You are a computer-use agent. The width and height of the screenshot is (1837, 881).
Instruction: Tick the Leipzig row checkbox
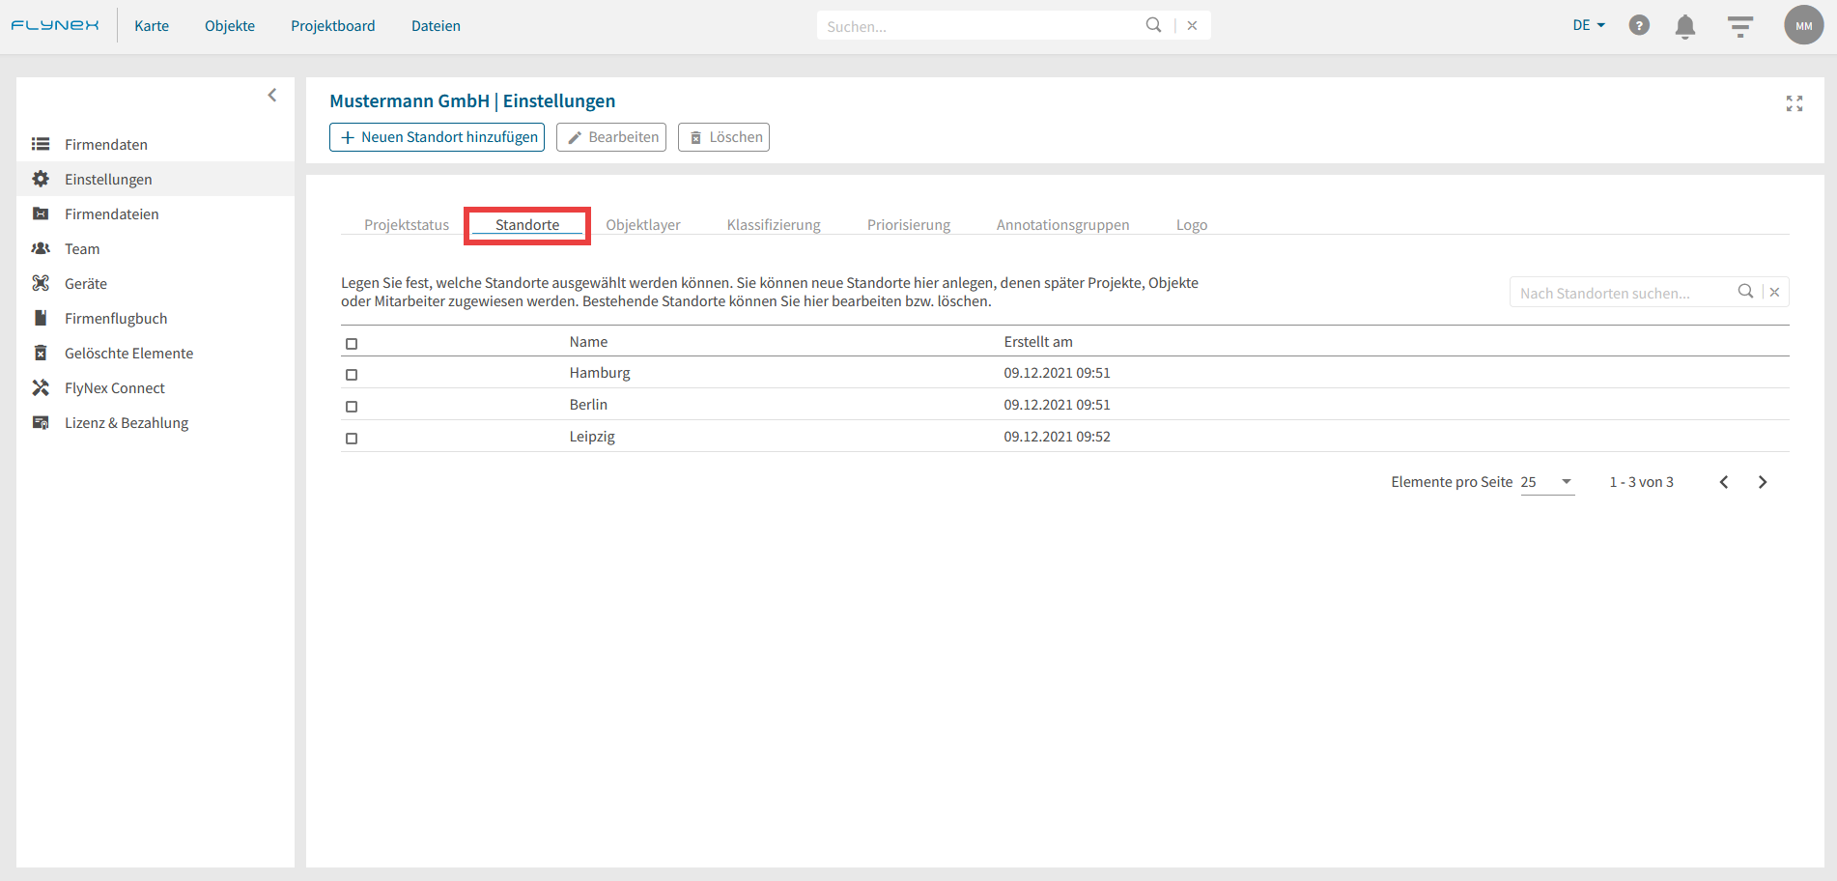pyautogui.click(x=352, y=438)
